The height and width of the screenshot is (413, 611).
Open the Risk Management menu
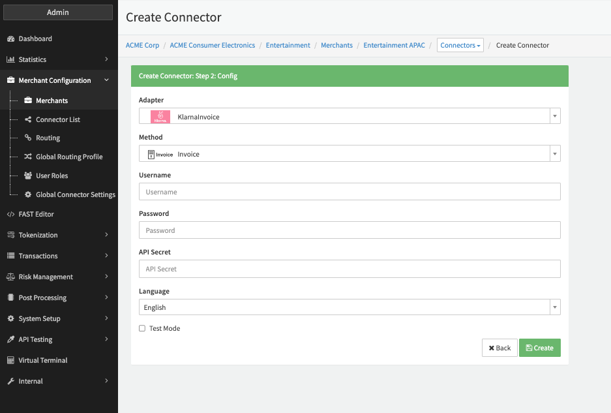pyautogui.click(x=59, y=277)
